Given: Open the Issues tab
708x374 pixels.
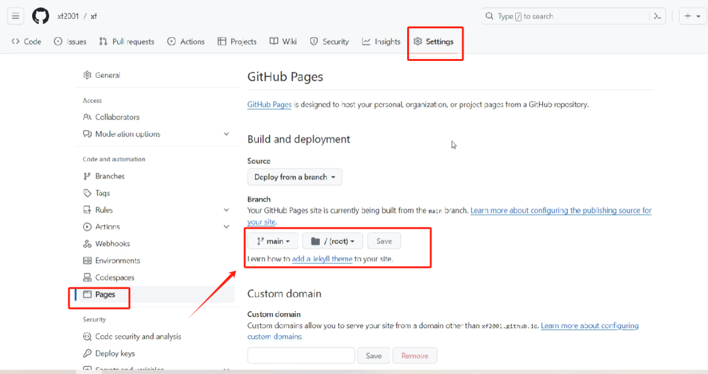Looking at the screenshot, I should (x=70, y=41).
